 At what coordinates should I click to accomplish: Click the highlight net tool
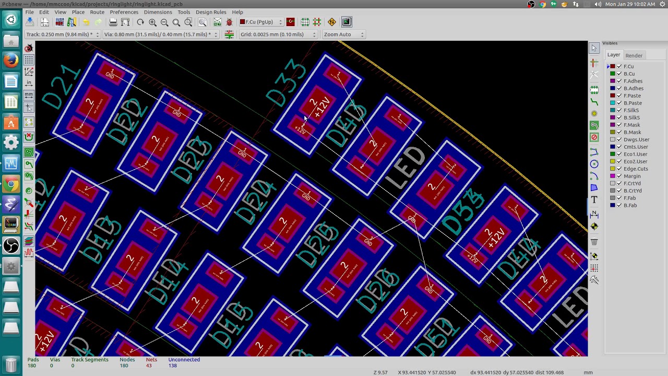[594, 63]
